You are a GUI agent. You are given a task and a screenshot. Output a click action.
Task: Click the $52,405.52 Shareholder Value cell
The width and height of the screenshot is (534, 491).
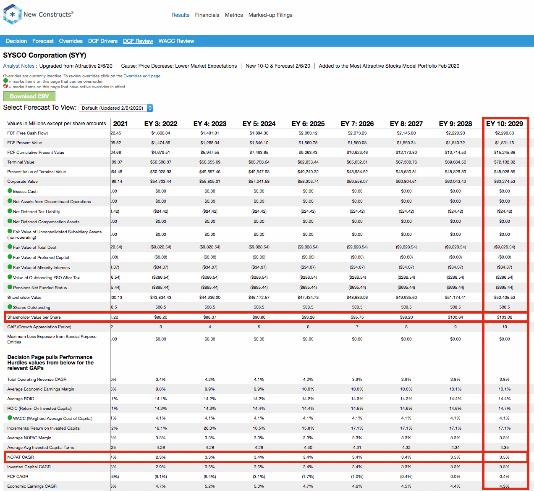(x=505, y=298)
